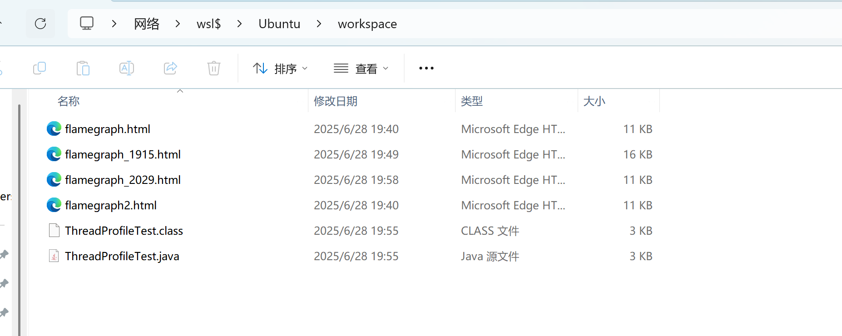The width and height of the screenshot is (842, 336).
Task: Sort by the 大小 column header
Action: click(x=594, y=101)
